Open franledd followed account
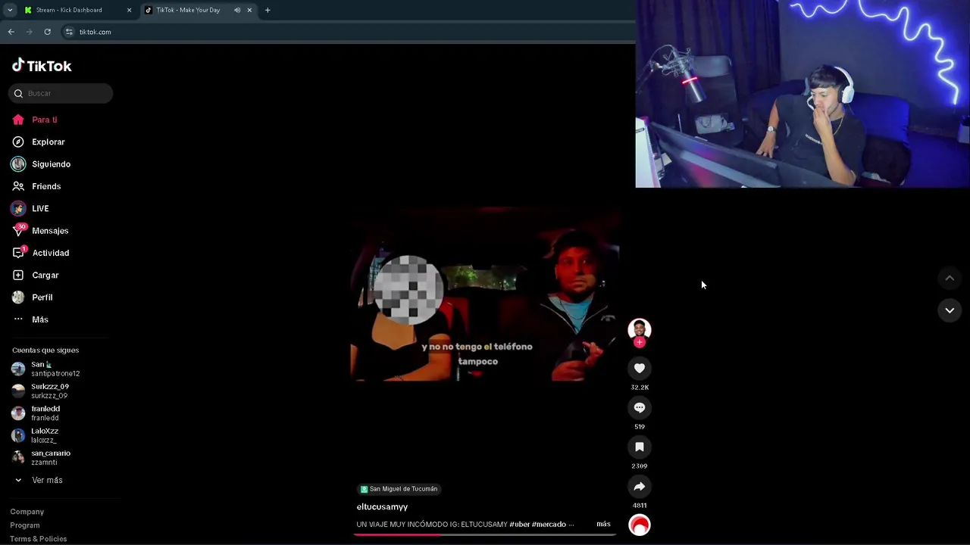This screenshot has width=970, height=545. point(36,413)
